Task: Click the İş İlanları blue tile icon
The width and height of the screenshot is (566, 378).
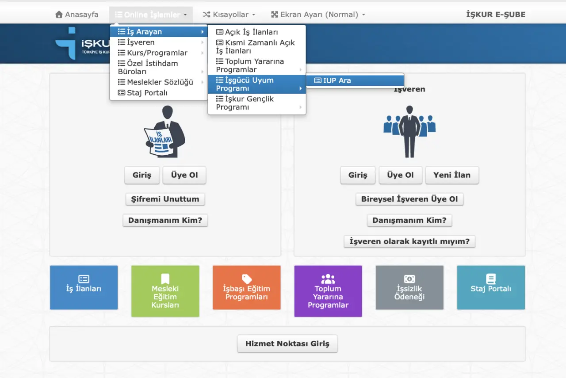Action: [84, 279]
